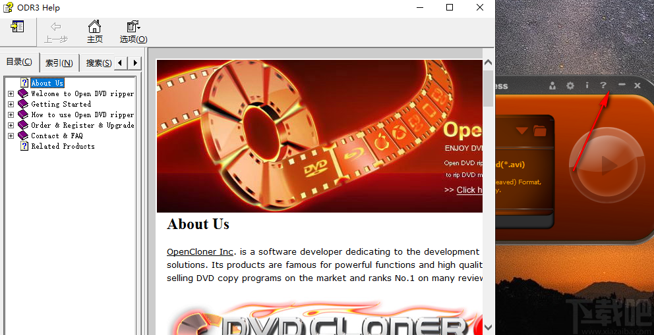Browse output folder in ripper window
Image resolution: width=654 pixels, height=335 pixels.
(x=540, y=131)
